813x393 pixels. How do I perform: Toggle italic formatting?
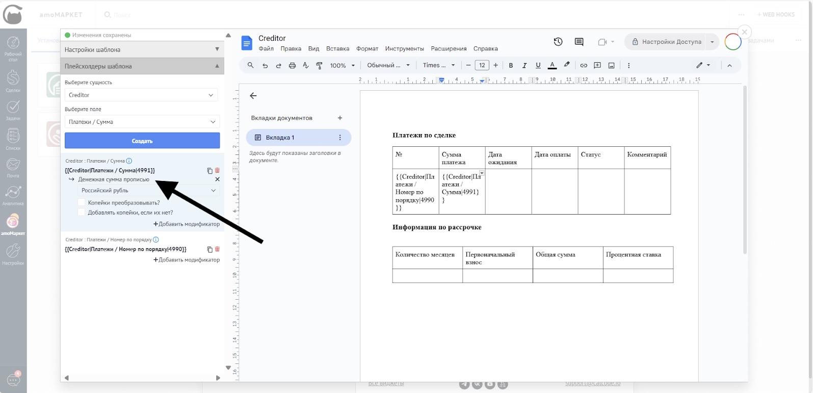point(524,65)
